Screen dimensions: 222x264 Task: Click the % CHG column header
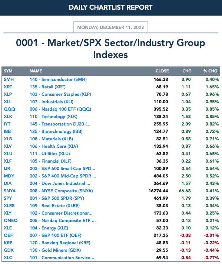coord(210,71)
